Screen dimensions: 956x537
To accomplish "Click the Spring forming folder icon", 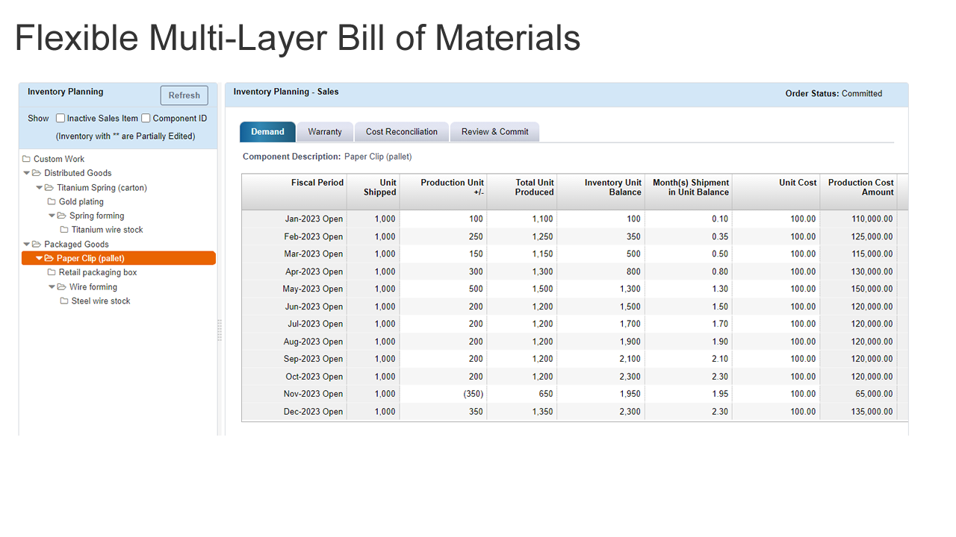I will (x=62, y=216).
